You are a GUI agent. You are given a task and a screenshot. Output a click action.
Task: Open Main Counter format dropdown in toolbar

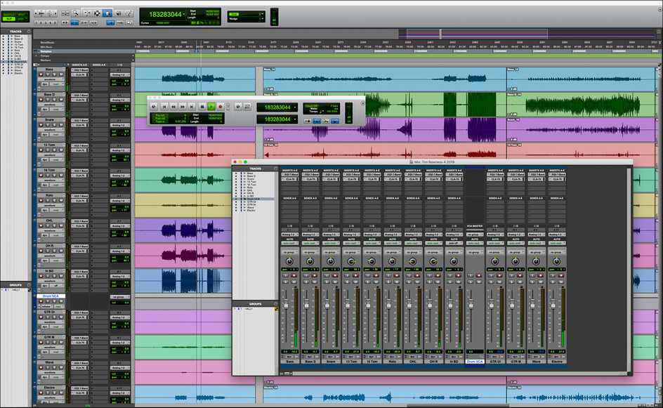tap(184, 14)
